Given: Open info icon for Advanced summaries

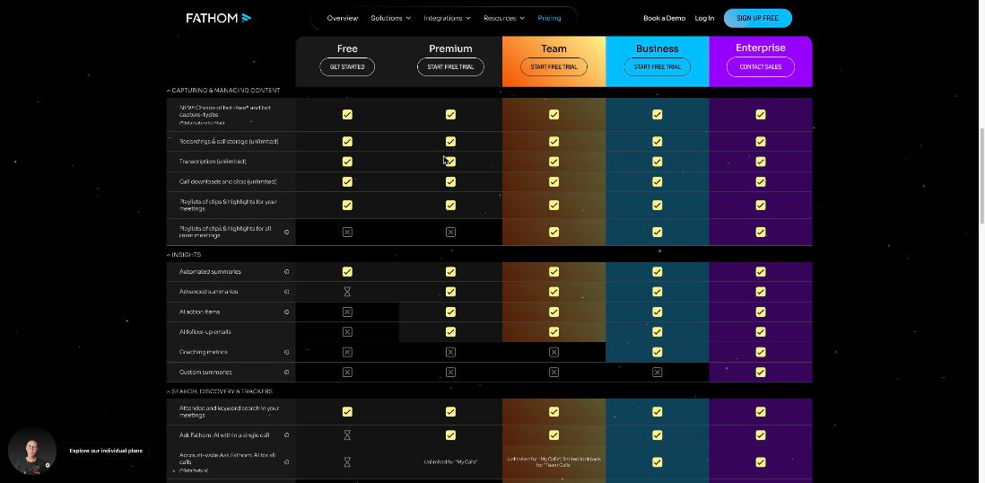Looking at the screenshot, I should (286, 292).
